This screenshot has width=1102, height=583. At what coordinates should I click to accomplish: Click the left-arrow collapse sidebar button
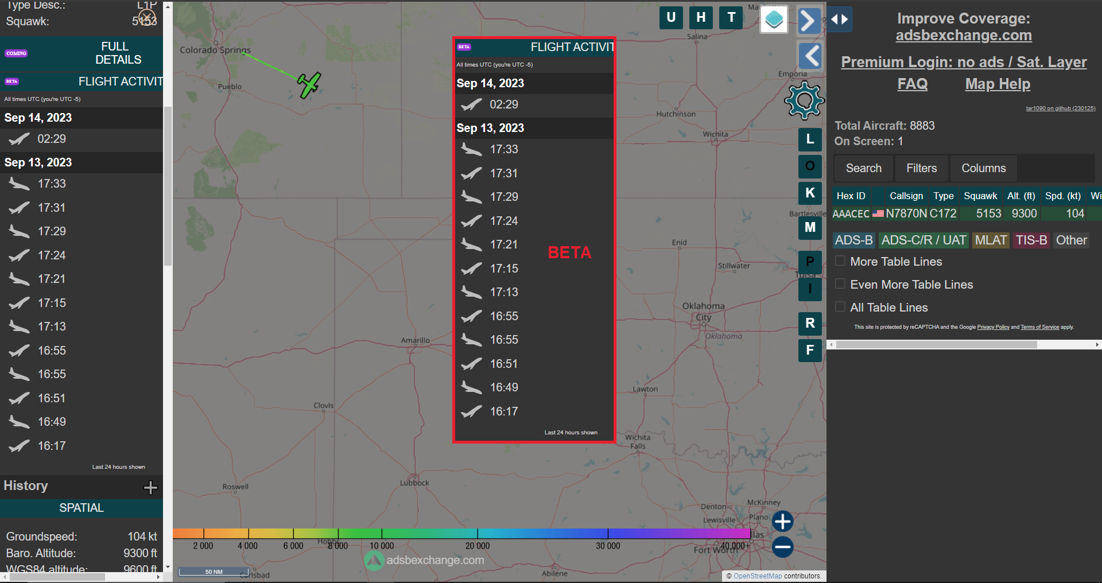tap(810, 56)
